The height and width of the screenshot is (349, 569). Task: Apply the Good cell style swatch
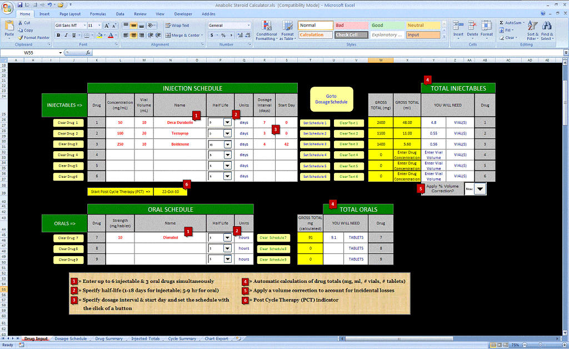coord(377,25)
